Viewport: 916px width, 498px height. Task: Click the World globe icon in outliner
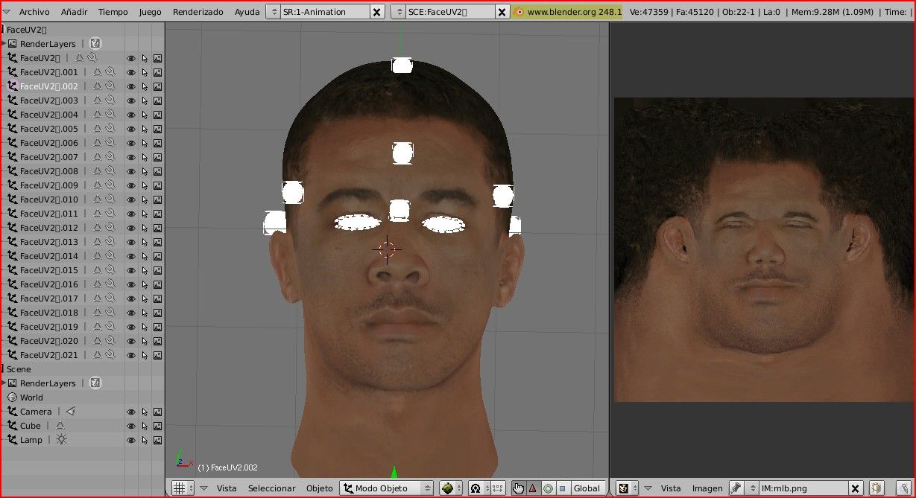pyautogui.click(x=12, y=398)
